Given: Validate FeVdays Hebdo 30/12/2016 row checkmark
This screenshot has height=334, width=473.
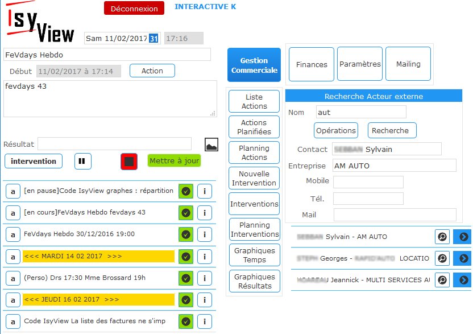Looking at the screenshot, I should pyautogui.click(x=186, y=234).
